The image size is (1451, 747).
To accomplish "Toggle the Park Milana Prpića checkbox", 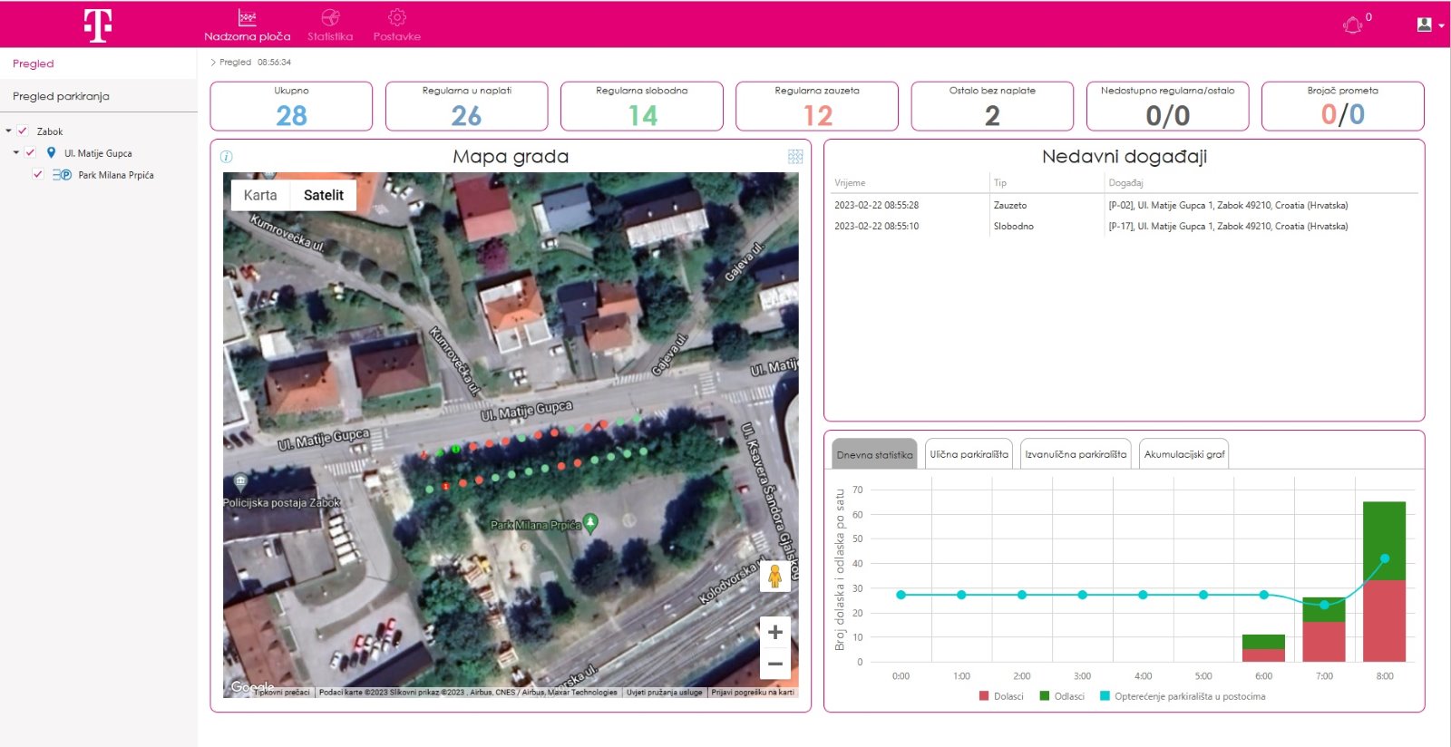I will [37, 175].
